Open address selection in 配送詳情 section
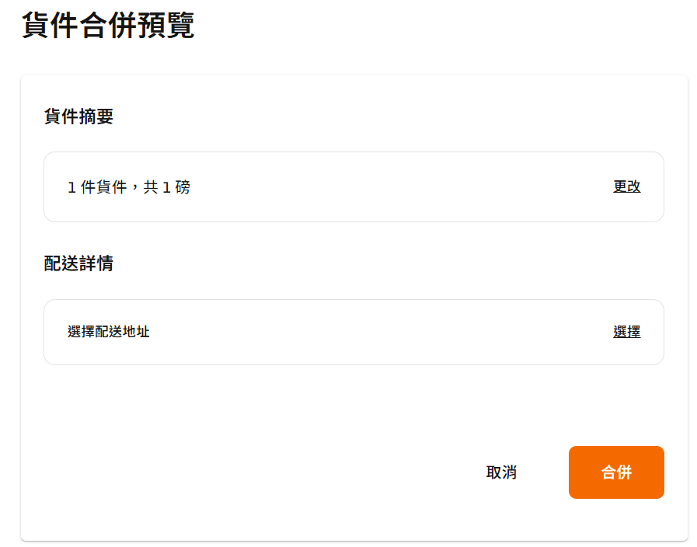697x547 pixels. click(x=626, y=332)
